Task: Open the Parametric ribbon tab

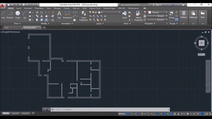Action: click(x=39, y=8)
